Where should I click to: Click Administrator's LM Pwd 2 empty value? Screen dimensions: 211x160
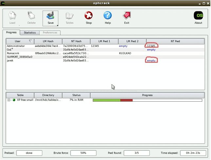(123, 46)
